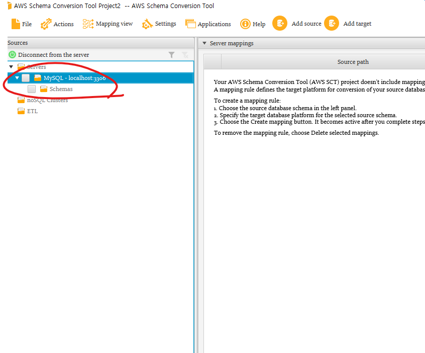Click the Add source label

point(306,24)
